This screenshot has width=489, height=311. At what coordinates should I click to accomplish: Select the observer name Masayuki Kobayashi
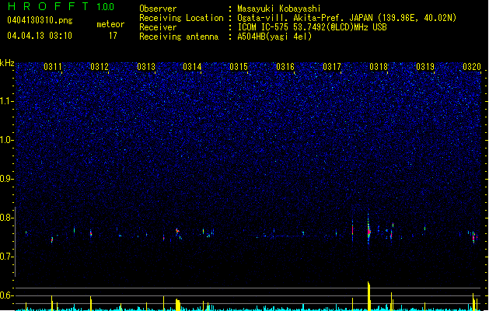(279, 9)
